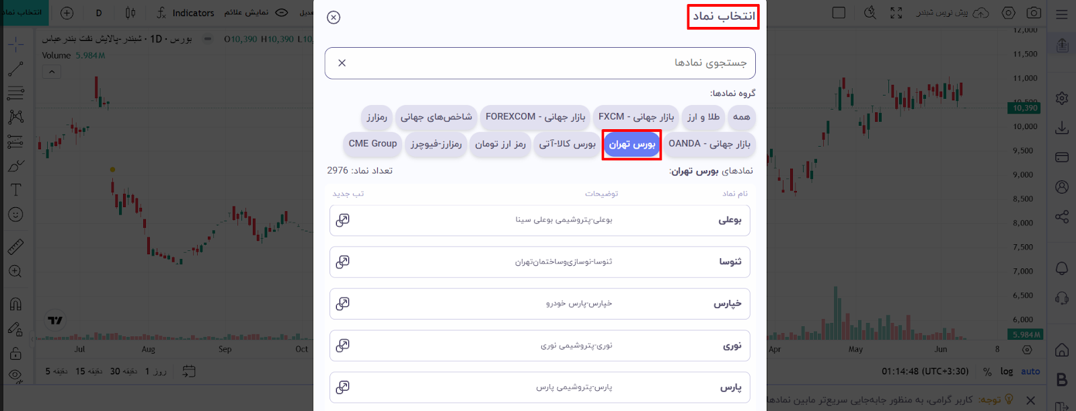Select CME Group symbol group

tap(373, 144)
